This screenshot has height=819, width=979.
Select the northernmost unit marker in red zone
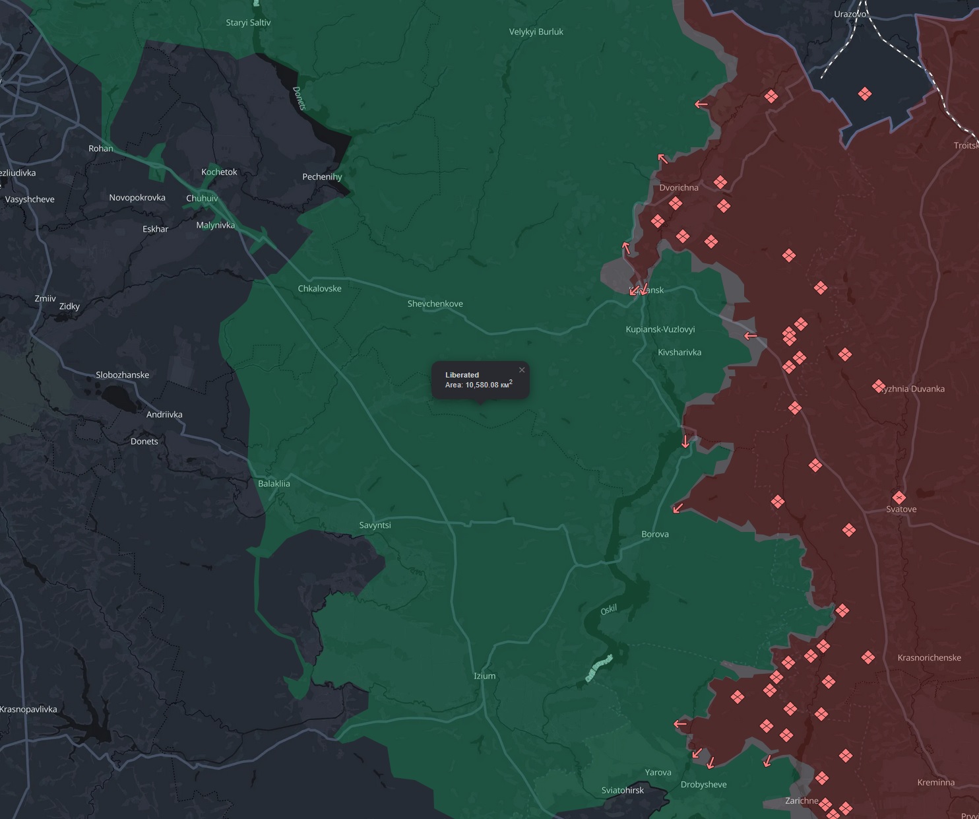coord(771,96)
